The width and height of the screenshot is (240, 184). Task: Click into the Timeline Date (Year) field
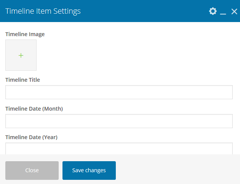coord(119,149)
